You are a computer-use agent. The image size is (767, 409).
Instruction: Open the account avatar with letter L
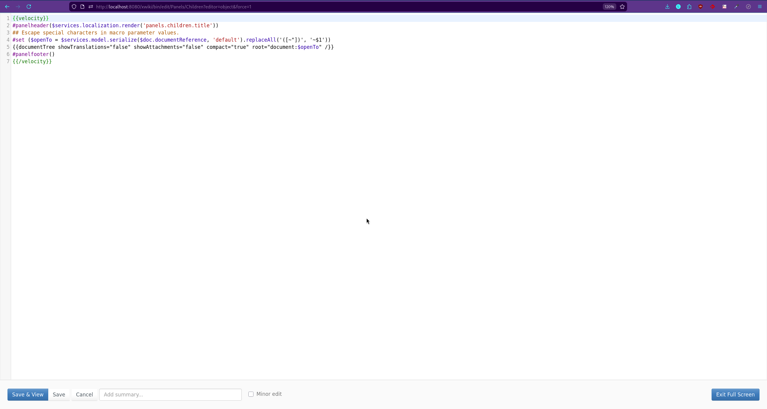point(678,7)
